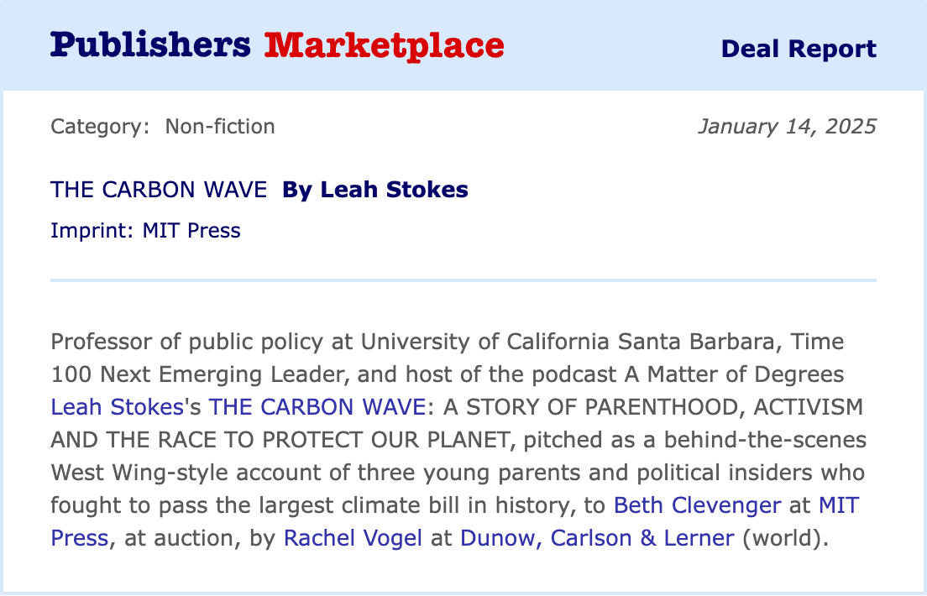Click the bold By Leah Stokes byline
The width and height of the screenshot is (927, 596).
[x=375, y=190]
